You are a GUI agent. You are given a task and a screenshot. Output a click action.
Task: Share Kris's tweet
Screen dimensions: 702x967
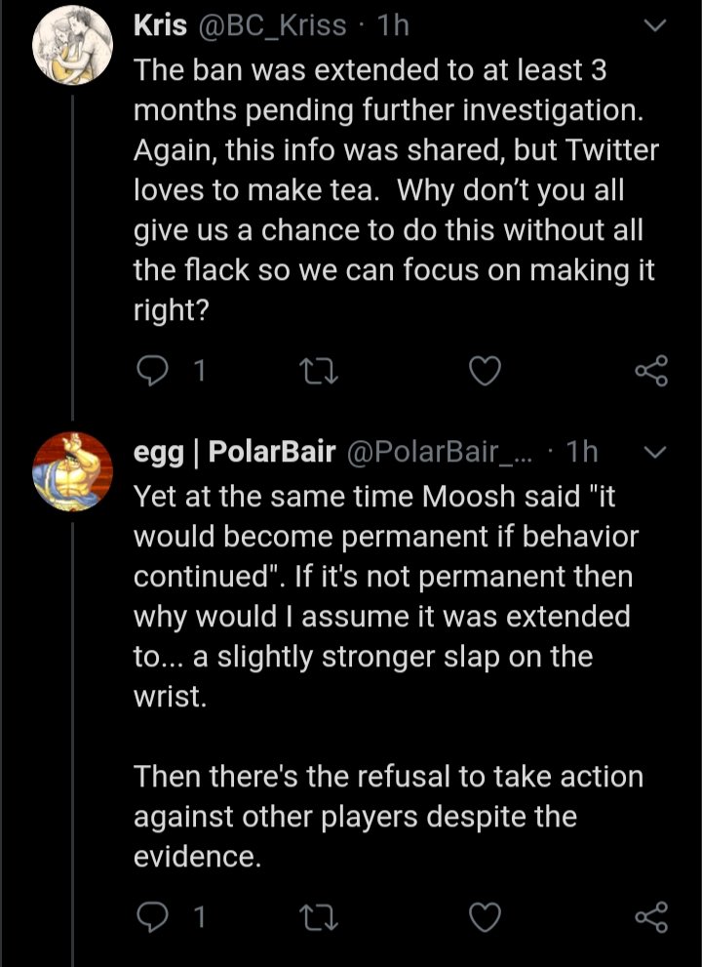coord(650,371)
